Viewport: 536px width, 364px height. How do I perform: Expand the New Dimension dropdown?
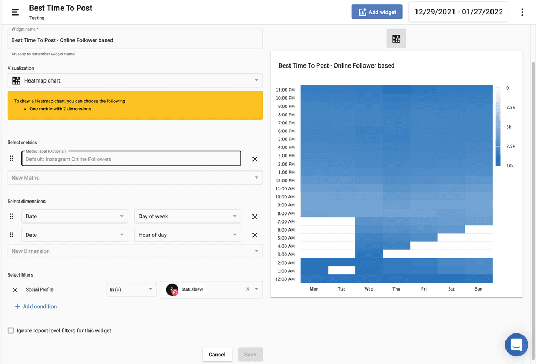tap(135, 251)
